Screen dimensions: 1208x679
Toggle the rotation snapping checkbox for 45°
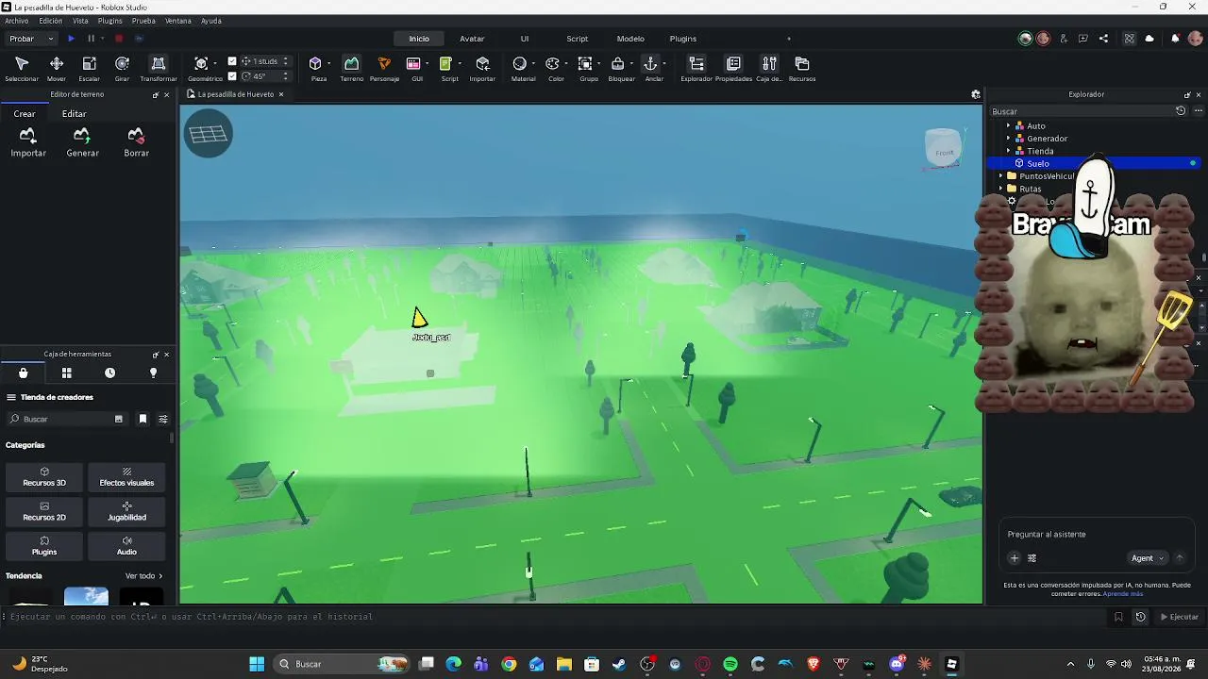click(232, 76)
